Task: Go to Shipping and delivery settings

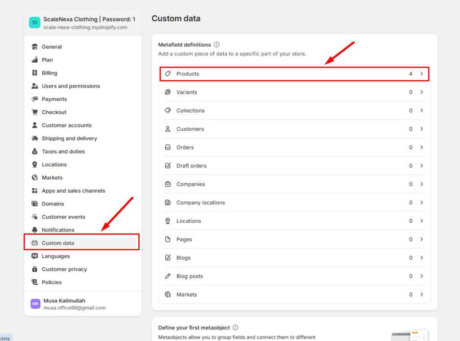Action: pos(83,139)
